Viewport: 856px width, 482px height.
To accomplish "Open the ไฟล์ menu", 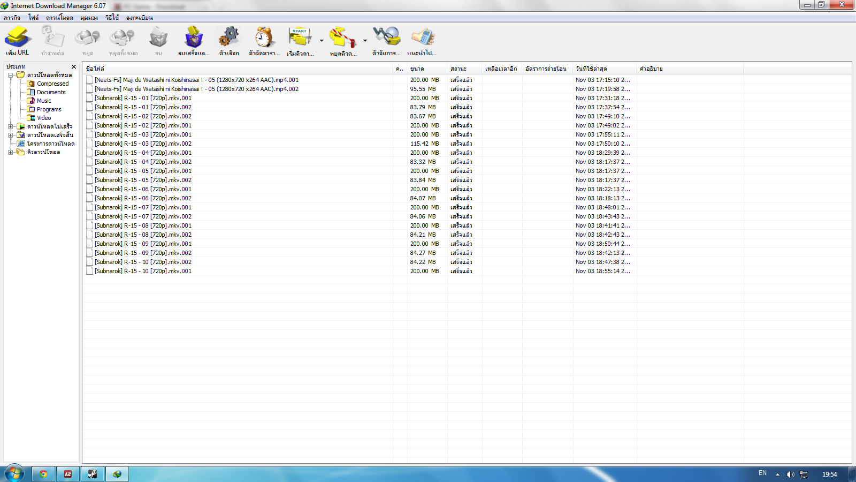I will (34, 18).
